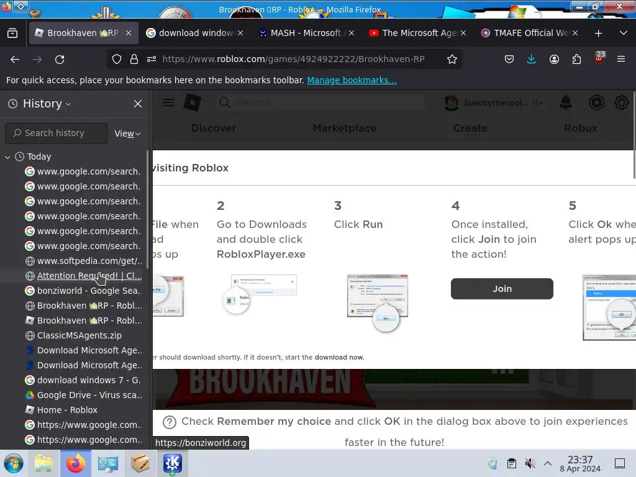
Task: Open the Create menu item
Action: [x=470, y=128]
